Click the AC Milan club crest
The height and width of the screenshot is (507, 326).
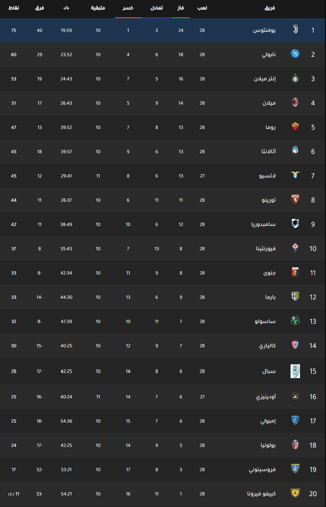coord(295,103)
